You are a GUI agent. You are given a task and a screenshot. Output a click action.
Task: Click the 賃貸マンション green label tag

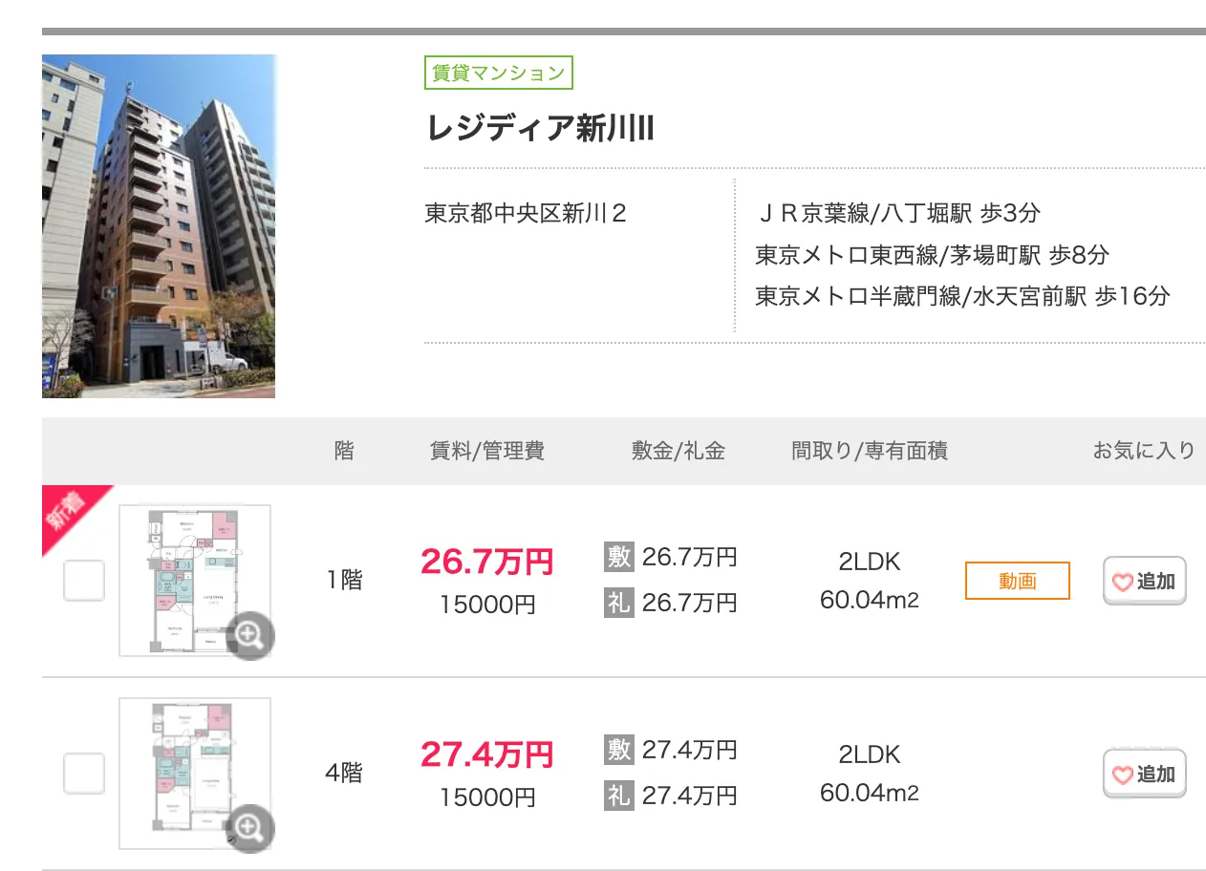click(x=497, y=72)
